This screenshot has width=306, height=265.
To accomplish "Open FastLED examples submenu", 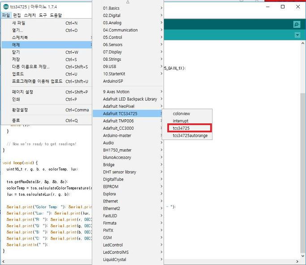I will pyautogui.click(x=128, y=216).
